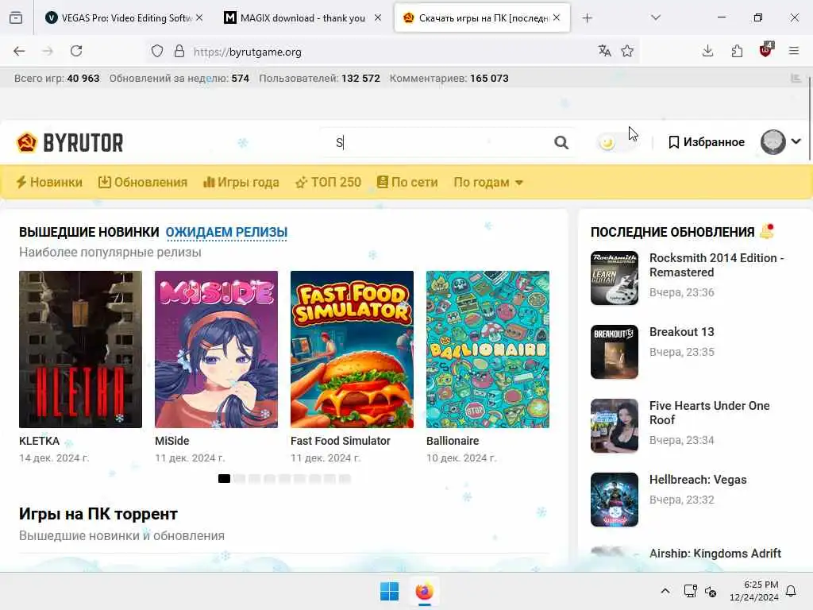The height and width of the screenshot is (610, 813).
Task: Click the Rocksmith thumbnail image
Action: [x=614, y=278]
